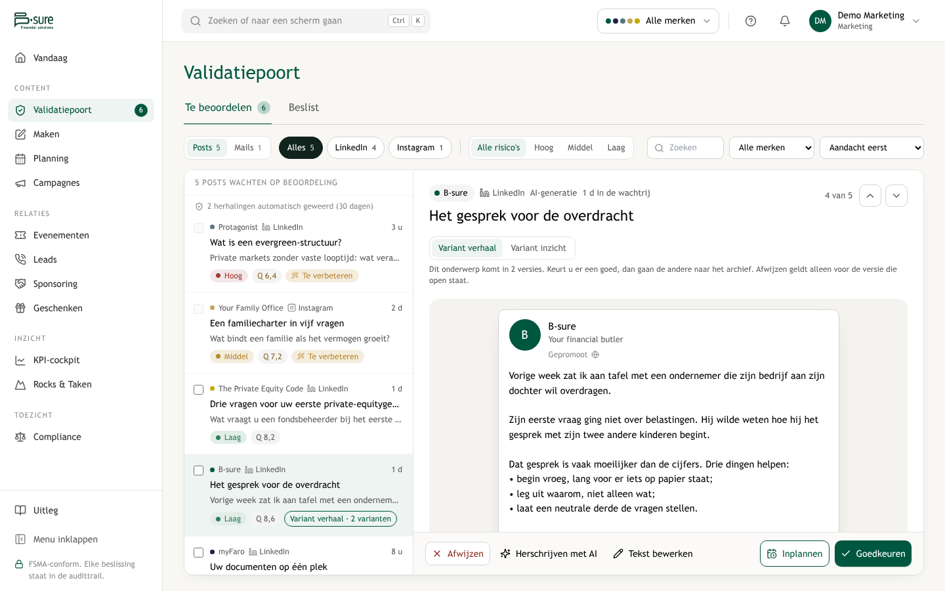The image size is (945, 591).
Task: Open Evenementen in sidebar
Action: pos(81,235)
